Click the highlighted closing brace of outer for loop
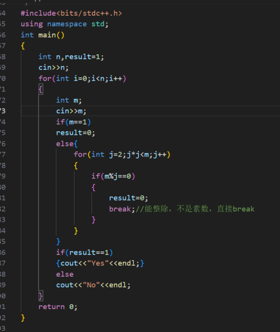This screenshot has height=332, width=280. pyautogui.click(x=41, y=296)
